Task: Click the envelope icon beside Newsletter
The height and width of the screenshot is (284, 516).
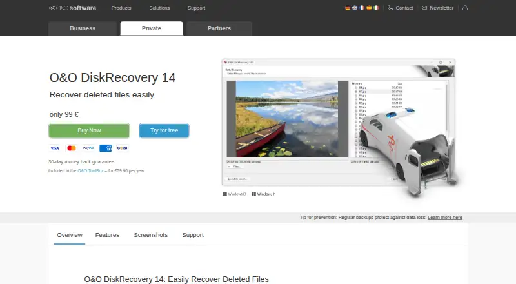Action: coord(424,8)
